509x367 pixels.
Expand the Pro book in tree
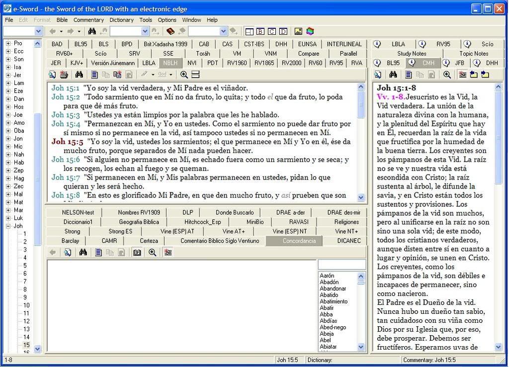pyautogui.click(x=8, y=43)
